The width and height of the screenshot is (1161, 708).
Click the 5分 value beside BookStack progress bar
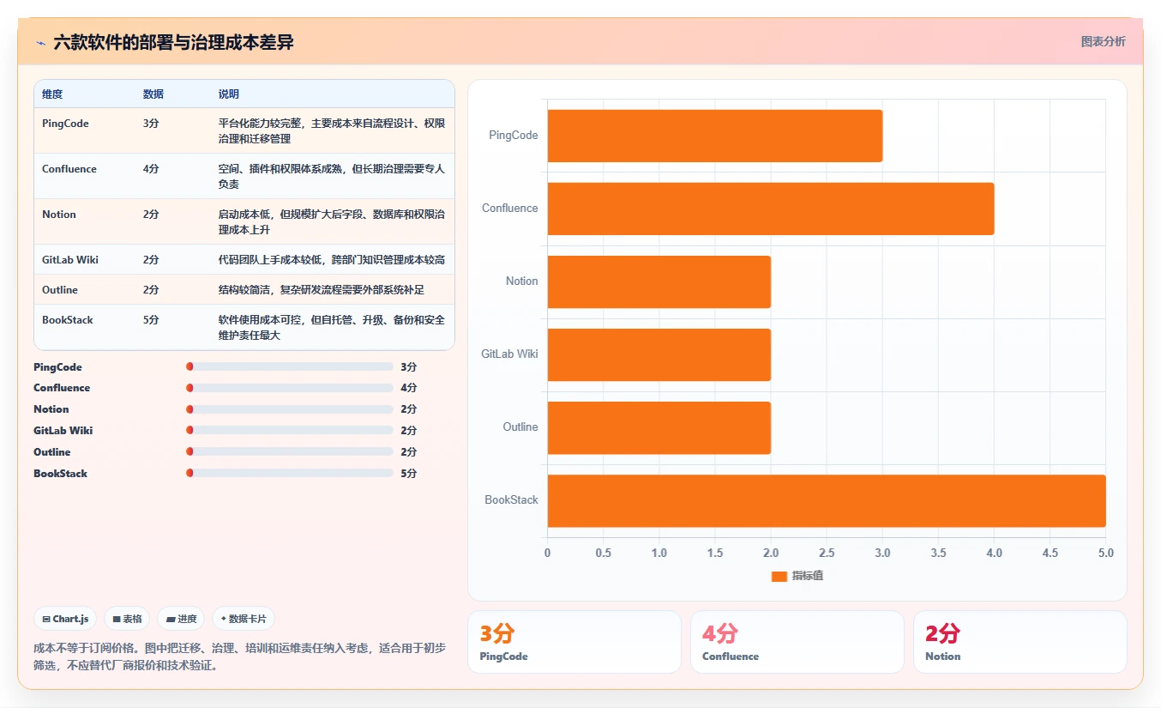408,474
